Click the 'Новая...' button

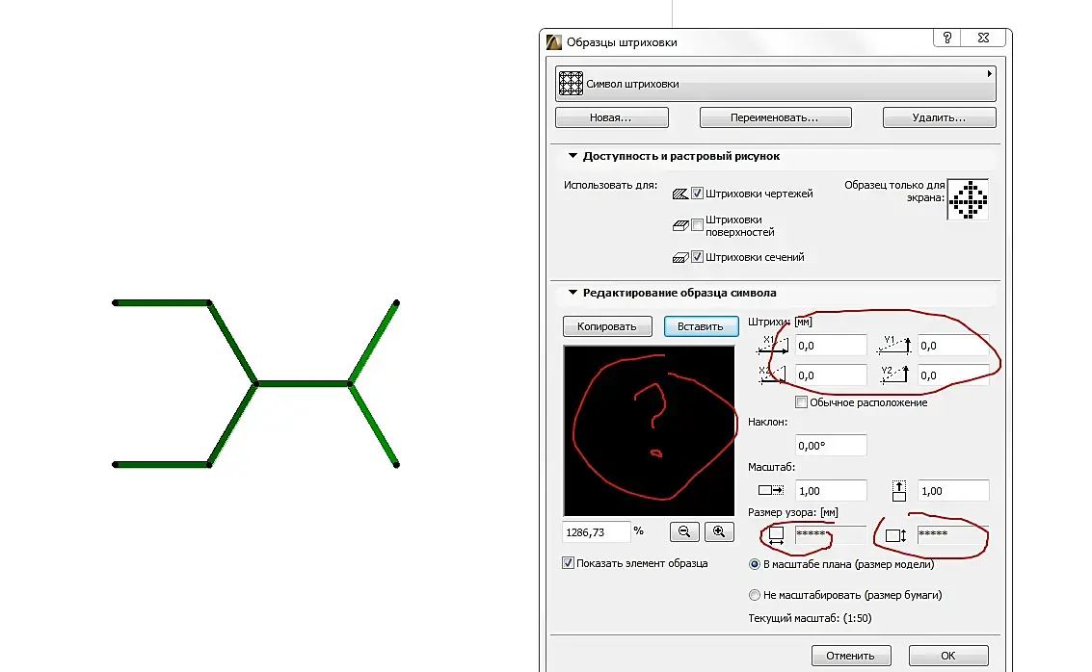click(611, 117)
